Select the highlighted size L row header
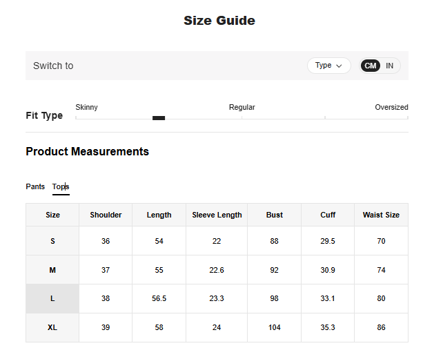The image size is (423, 348). point(52,298)
